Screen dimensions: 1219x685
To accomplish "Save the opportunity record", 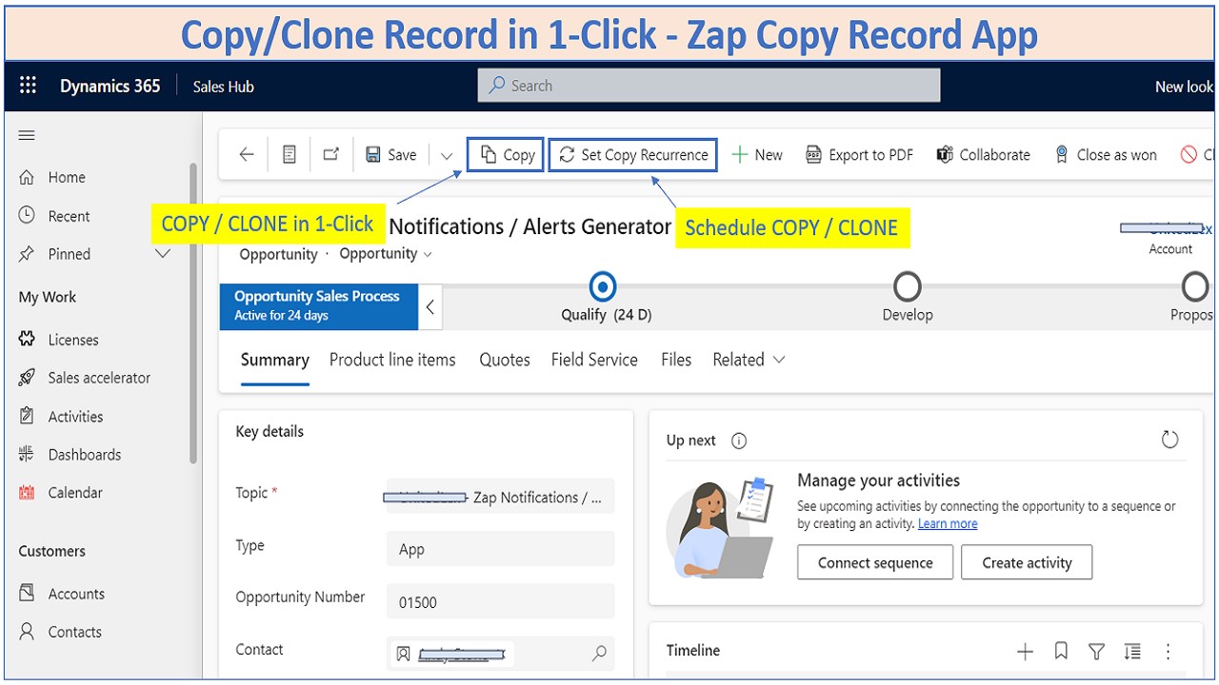I will (x=391, y=154).
